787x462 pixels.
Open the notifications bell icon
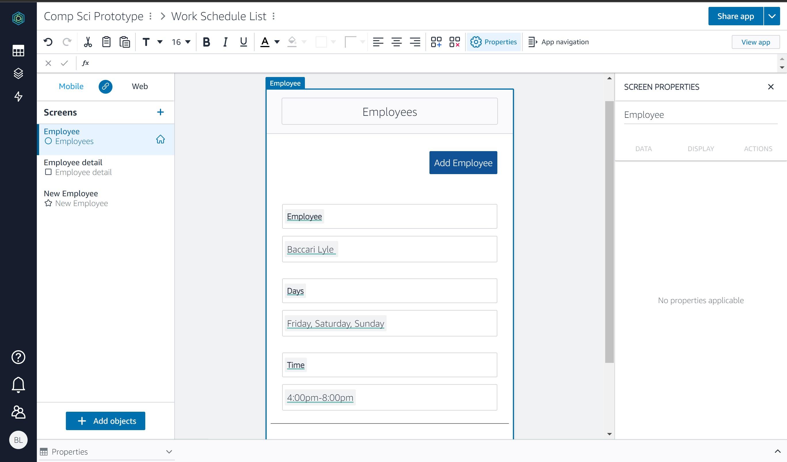click(x=18, y=385)
